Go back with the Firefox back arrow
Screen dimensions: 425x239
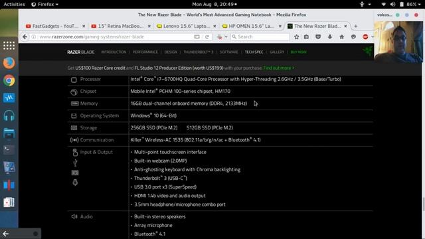coord(25,37)
